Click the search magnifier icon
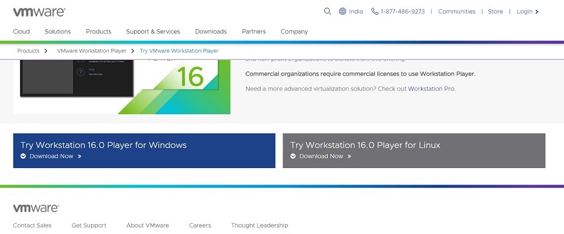Image resolution: width=564 pixels, height=234 pixels. pos(327,12)
